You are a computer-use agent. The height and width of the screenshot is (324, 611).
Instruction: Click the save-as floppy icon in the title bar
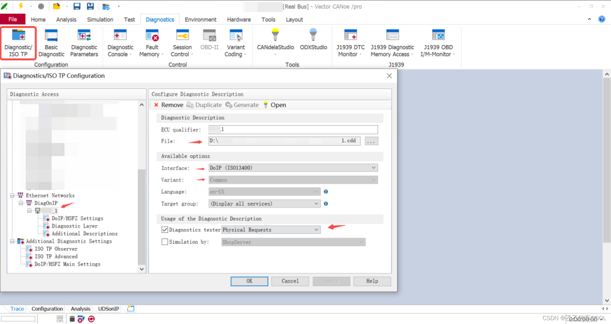pyautogui.click(x=90, y=6)
